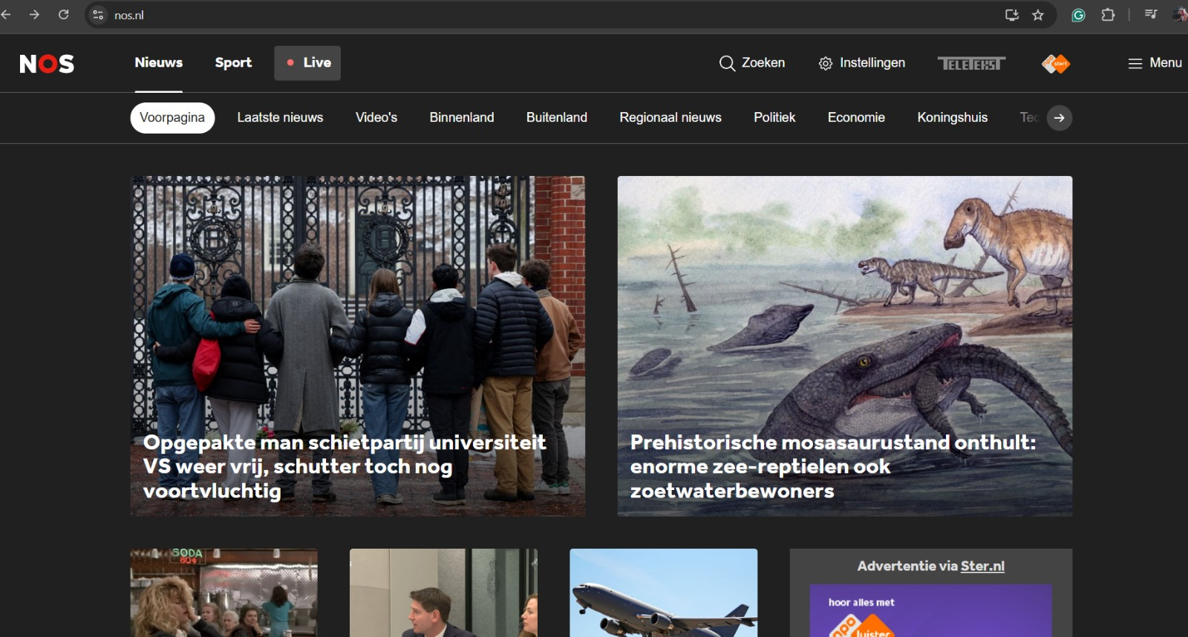Open the Teletekst icon
The width and height of the screenshot is (1188, 637).
[971, 64]
